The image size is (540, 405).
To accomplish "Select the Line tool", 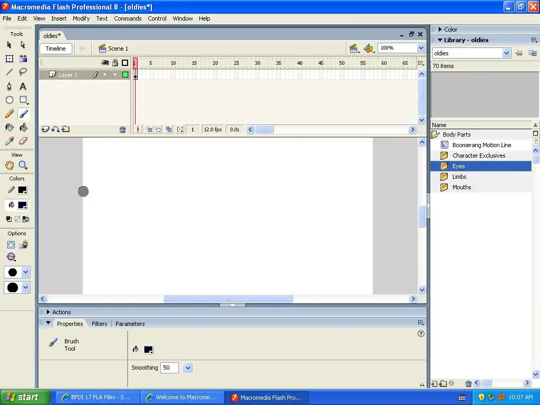I will tap(9, 72).
